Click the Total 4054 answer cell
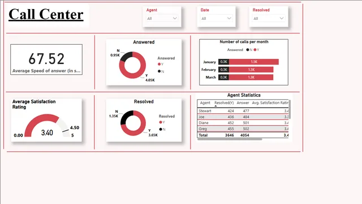The width and height of the screenshot is (362, 204). [x=244, y=135]
